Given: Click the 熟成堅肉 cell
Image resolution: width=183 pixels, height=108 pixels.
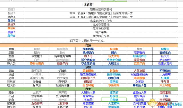Looking at the screenshot, I should 88,53.
